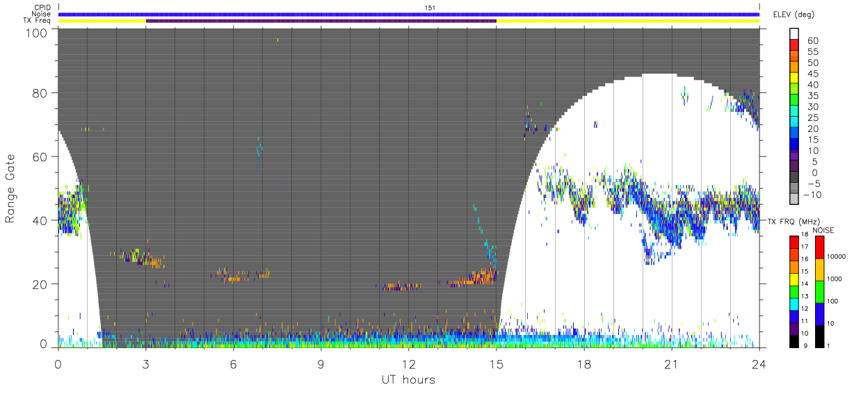This screenshot has width=854, height=394.
Task: Pick the yellow 1000–10000 NOISE colorbar segment
Action: 820,269
